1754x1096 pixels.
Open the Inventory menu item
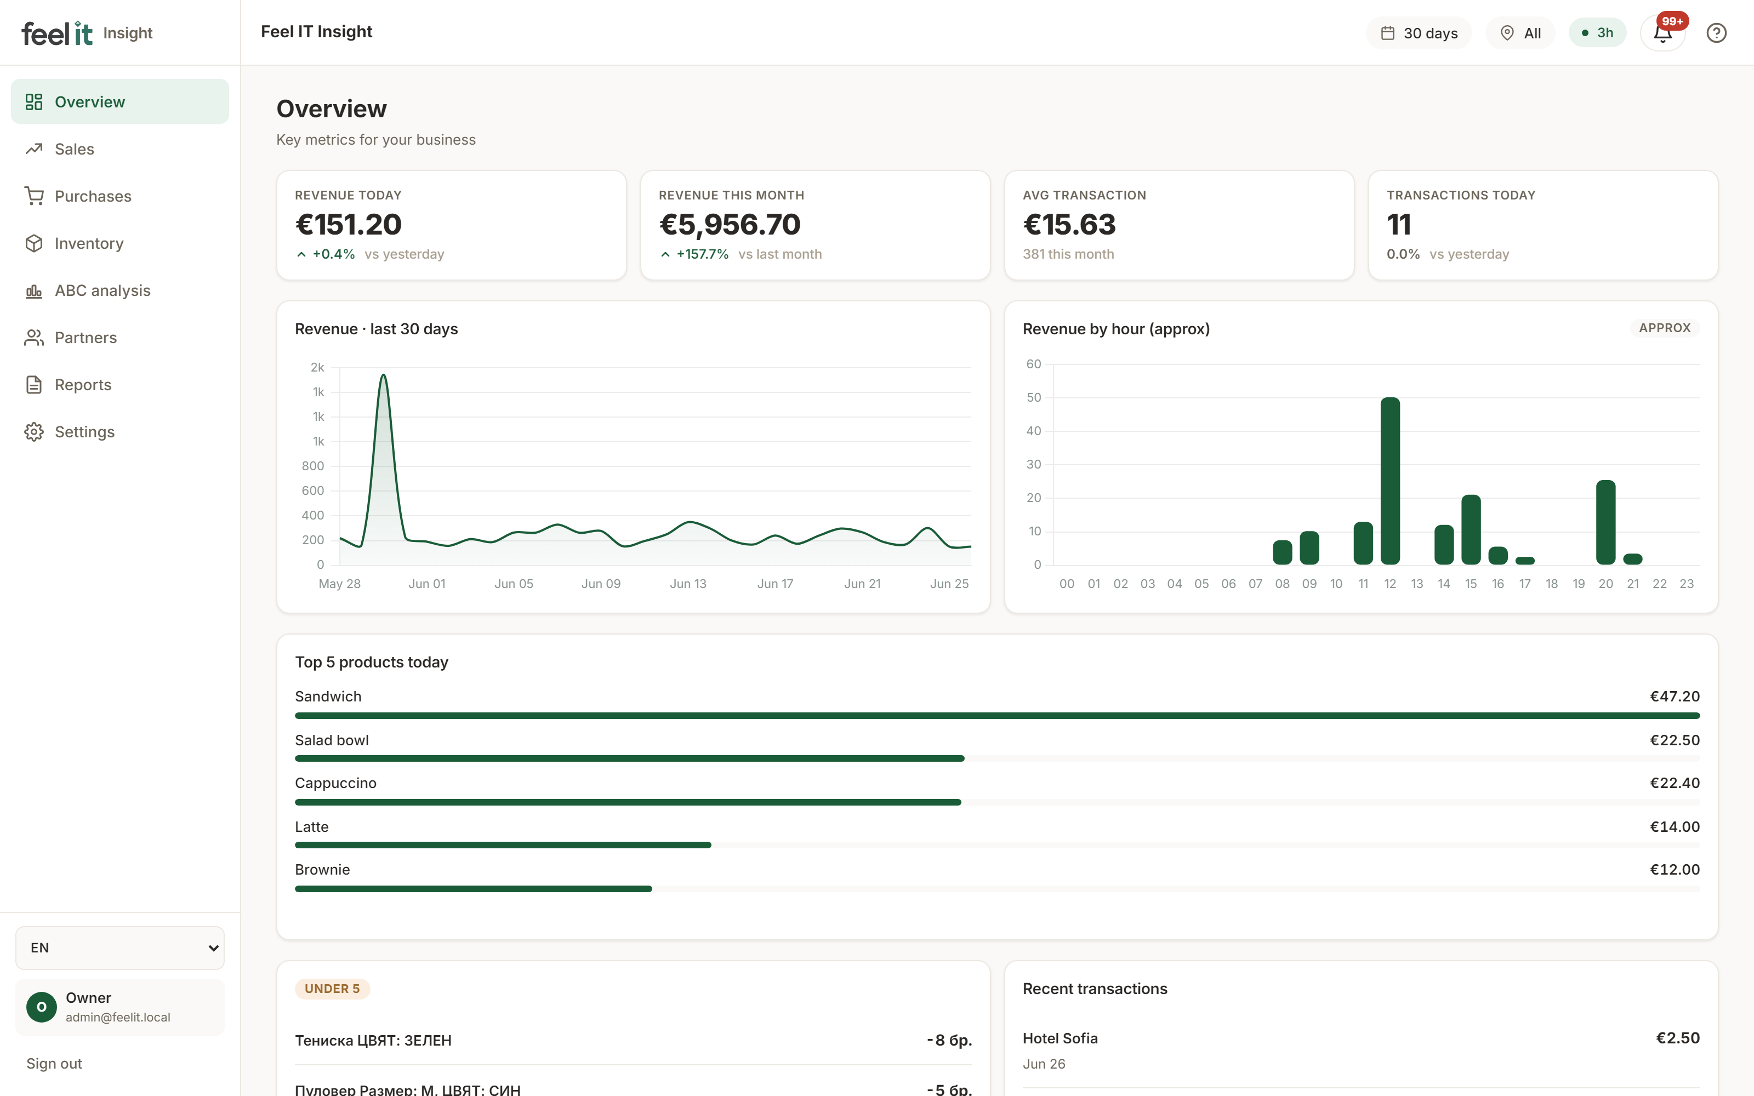119,243
